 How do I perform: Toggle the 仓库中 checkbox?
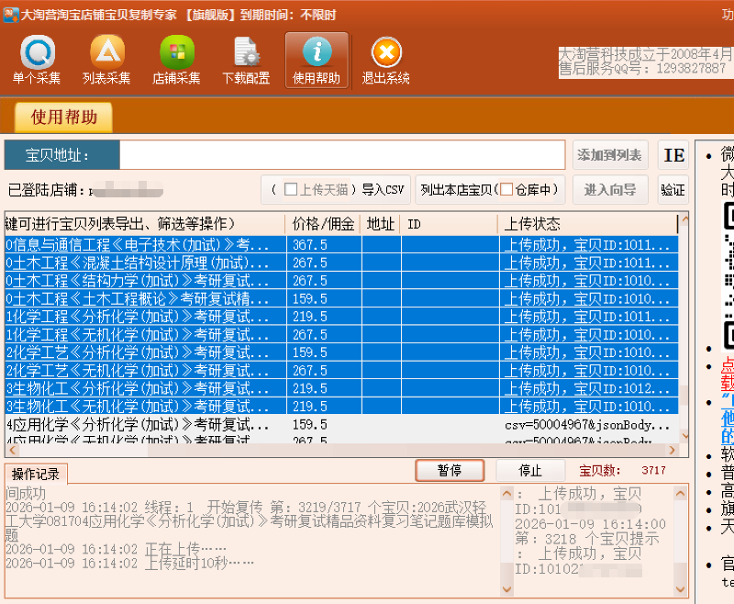tap(506, 190)
